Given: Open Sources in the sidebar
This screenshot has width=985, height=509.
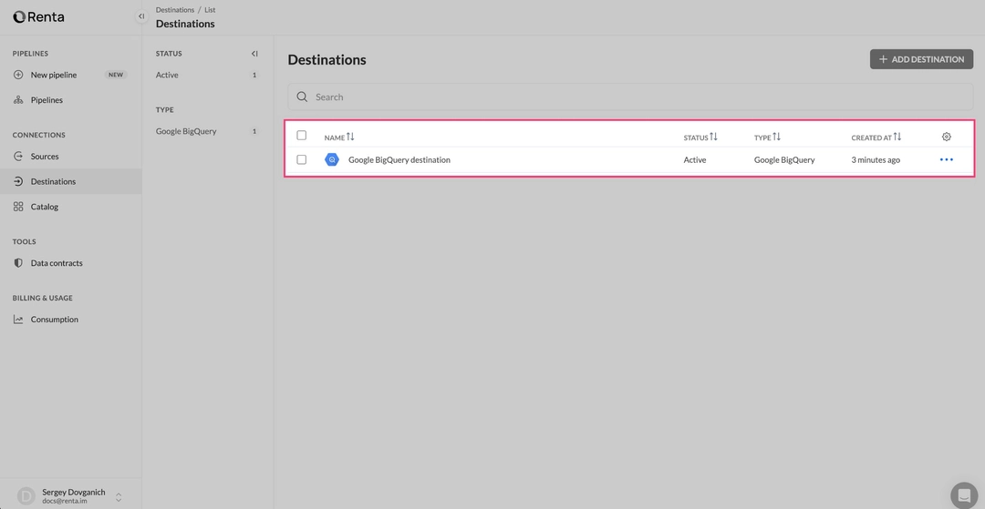Looking at the screenshot, I should (x=45, y=156).
